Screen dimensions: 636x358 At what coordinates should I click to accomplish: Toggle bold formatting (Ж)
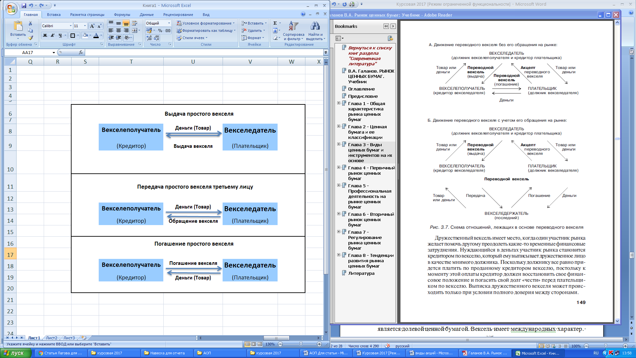click(45, 35)
